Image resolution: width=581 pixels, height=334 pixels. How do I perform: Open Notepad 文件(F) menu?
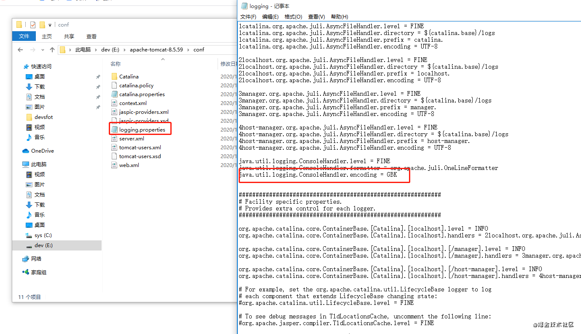(248, 17)
